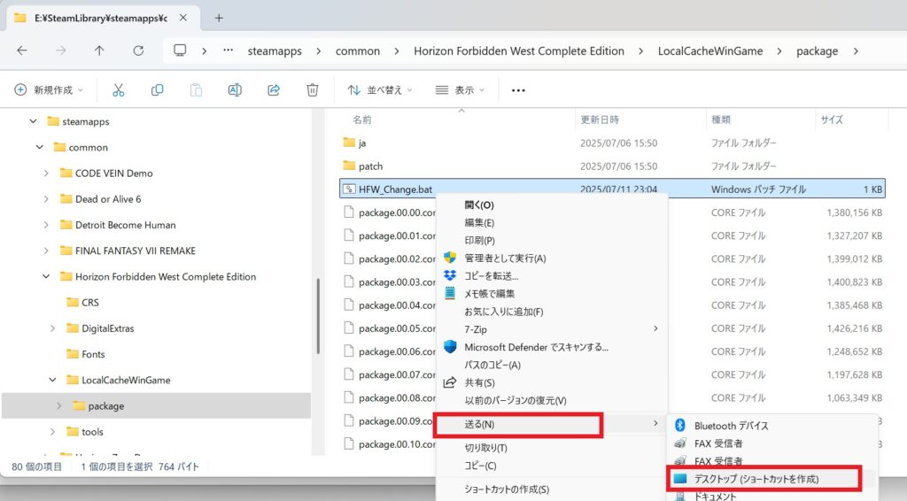Click LocalCacheWinGame breadcrumb segment
Image resolution: width=907 pixels, height=501 pixels.
tap(710, 50)
